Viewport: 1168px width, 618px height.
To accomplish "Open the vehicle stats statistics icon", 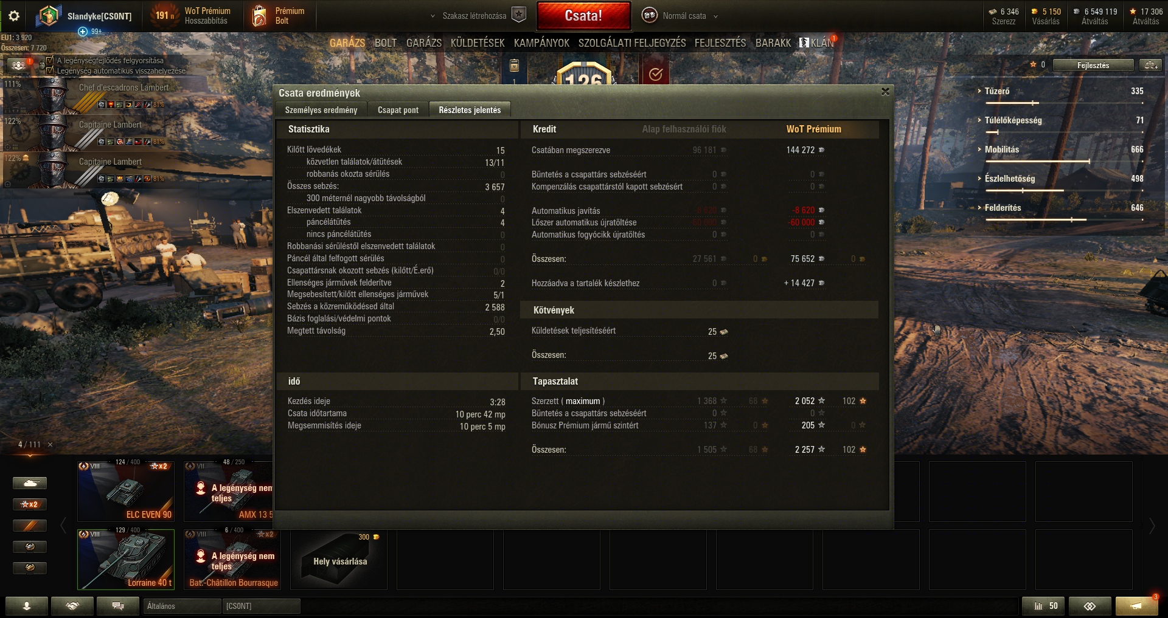I will [x=1044, y=606].
